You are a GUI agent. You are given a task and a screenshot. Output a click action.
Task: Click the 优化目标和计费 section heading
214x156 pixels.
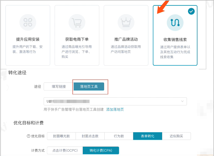click(x=28, y=123)
